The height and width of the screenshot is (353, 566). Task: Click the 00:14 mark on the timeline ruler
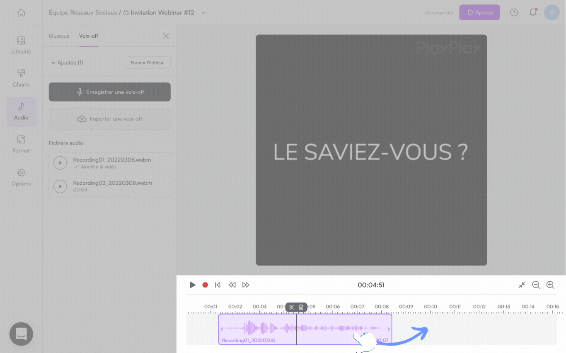528,307
